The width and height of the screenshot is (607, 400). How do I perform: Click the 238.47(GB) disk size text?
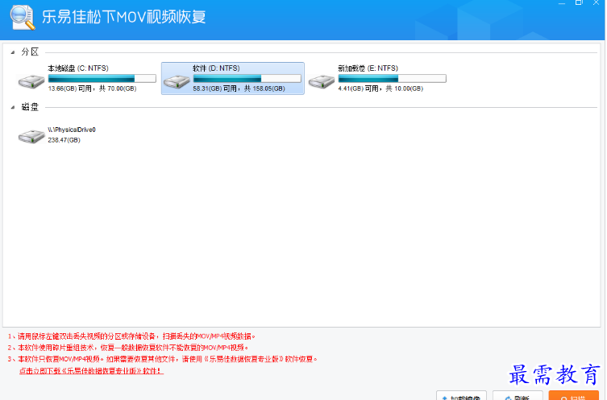tap(64, 140)
